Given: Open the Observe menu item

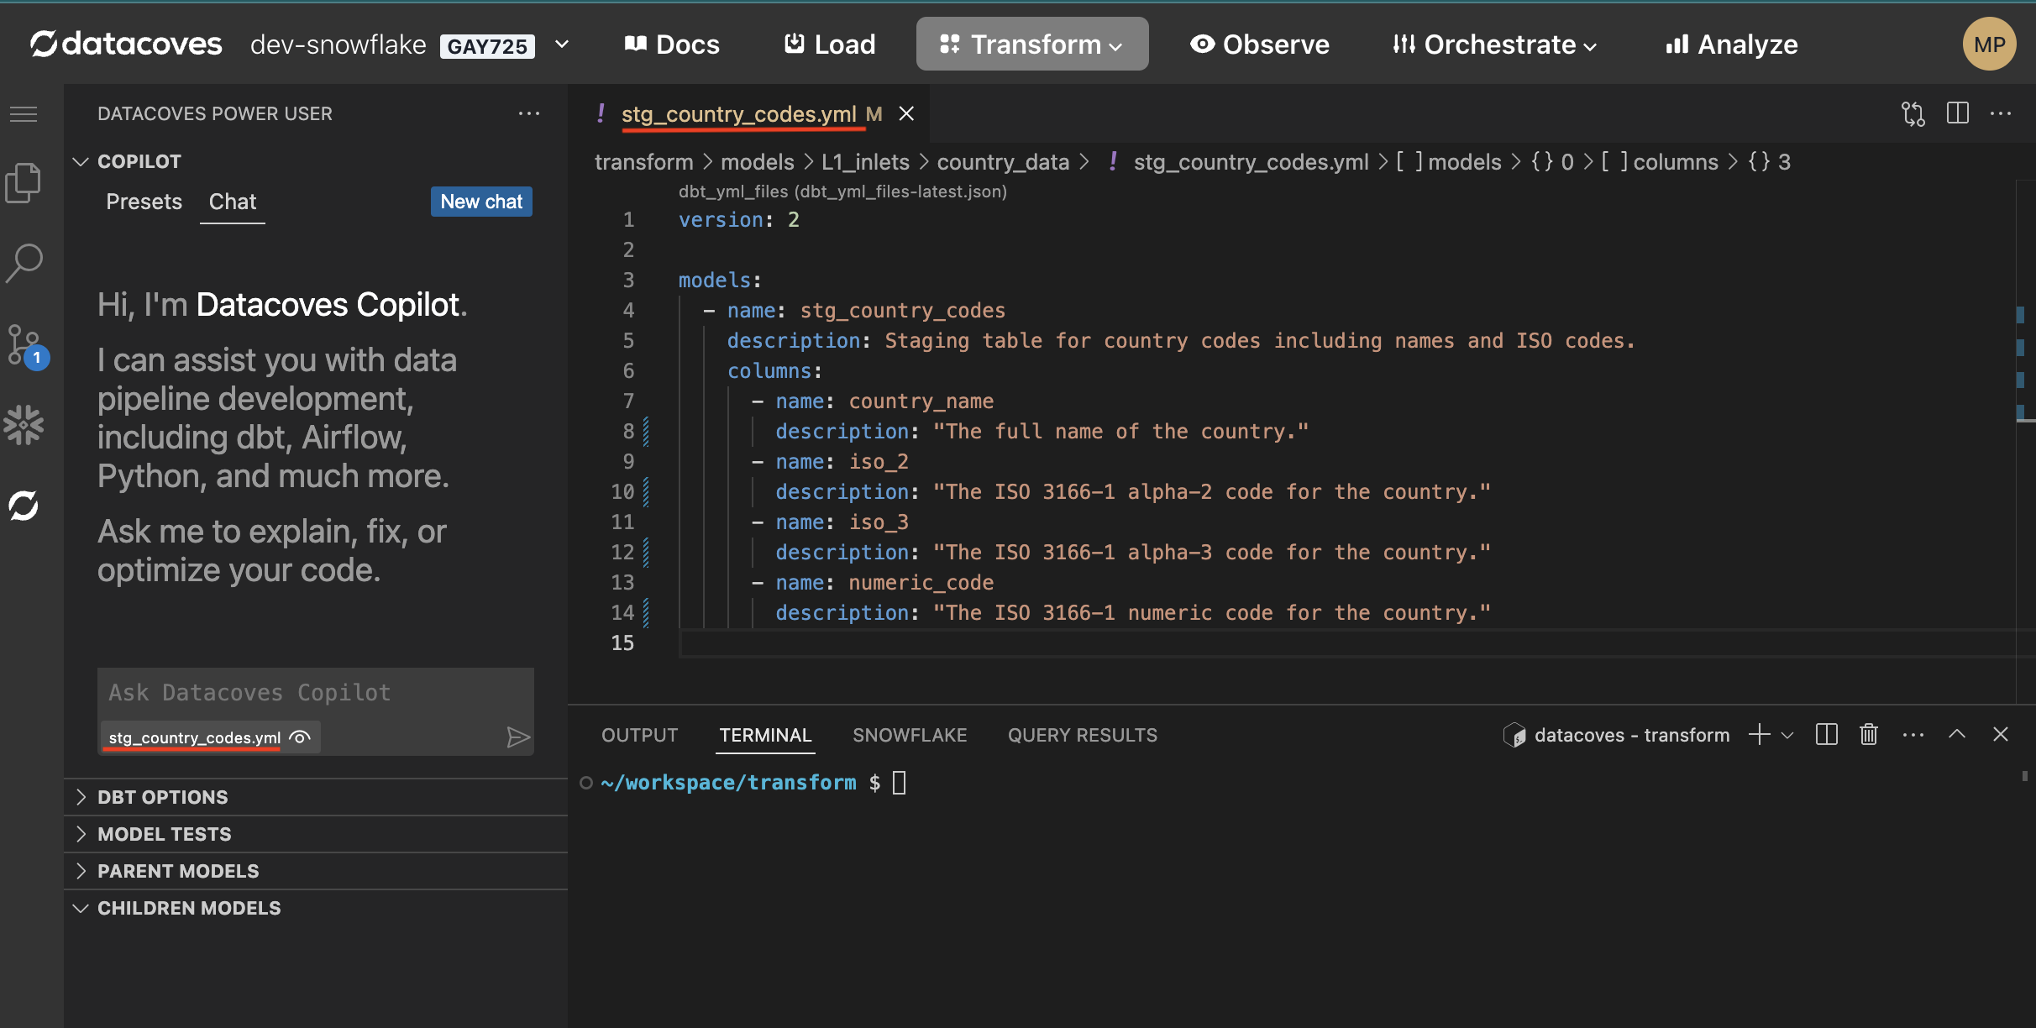Looking at the screenshot, I should click(1260, 44).
